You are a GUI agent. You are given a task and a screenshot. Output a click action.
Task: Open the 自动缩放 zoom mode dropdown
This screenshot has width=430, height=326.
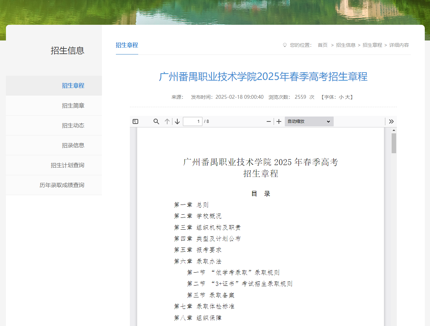tap(309, 121)
